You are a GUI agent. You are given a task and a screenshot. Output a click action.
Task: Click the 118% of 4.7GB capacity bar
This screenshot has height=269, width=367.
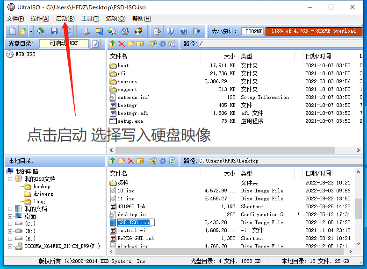pyautogui.click(x=314, y=31)
